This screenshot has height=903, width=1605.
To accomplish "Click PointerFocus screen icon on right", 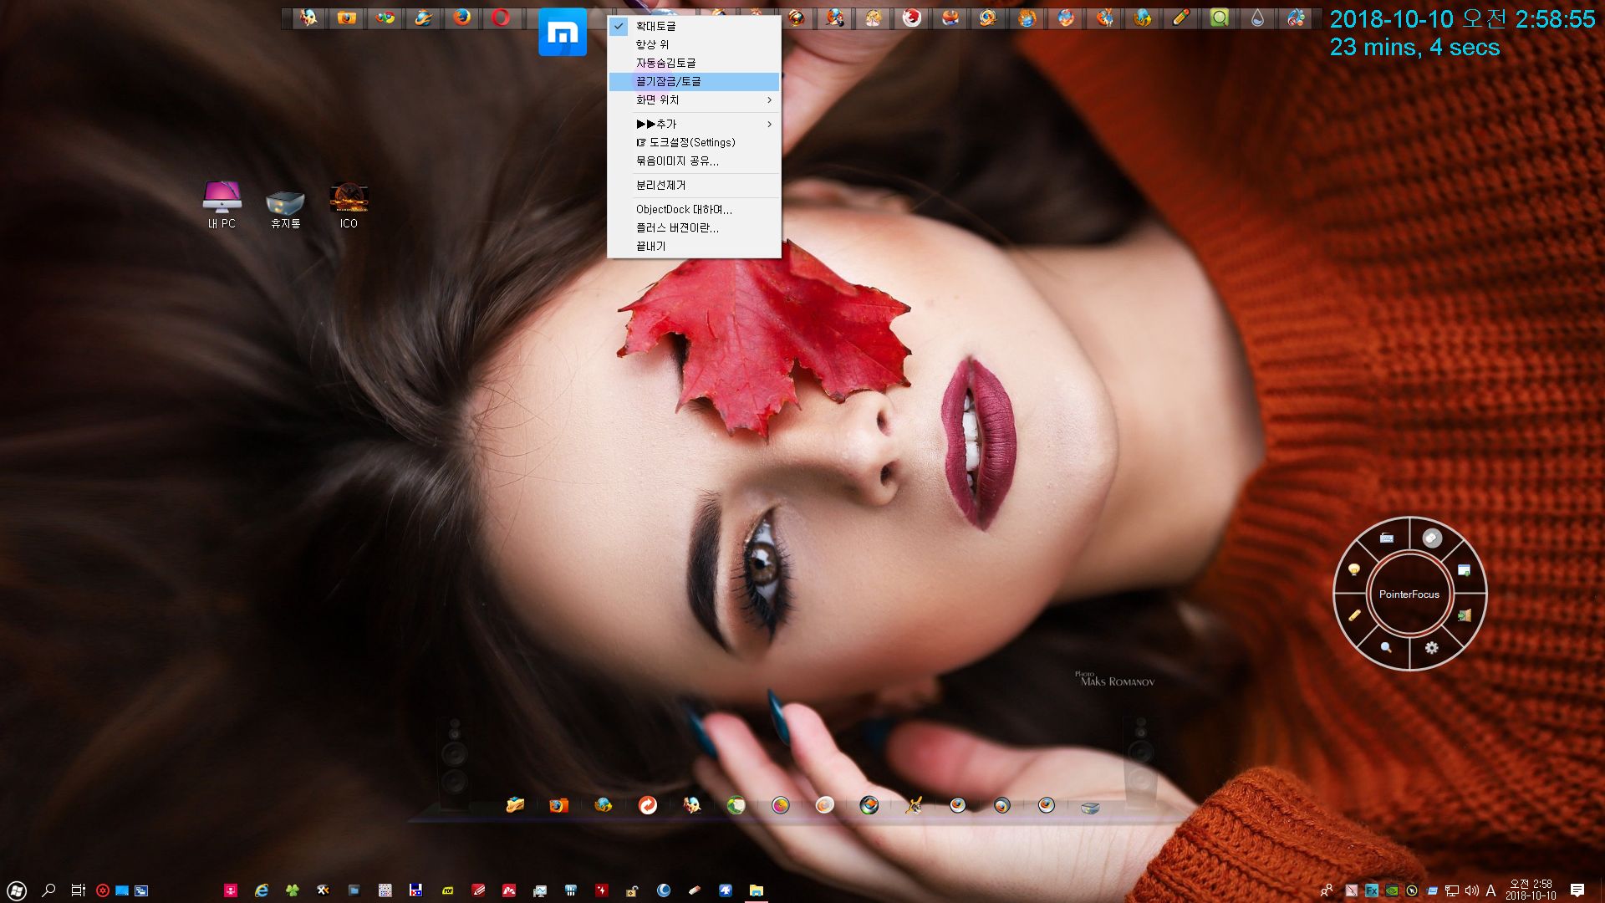I will click(x=1464, y=569).
